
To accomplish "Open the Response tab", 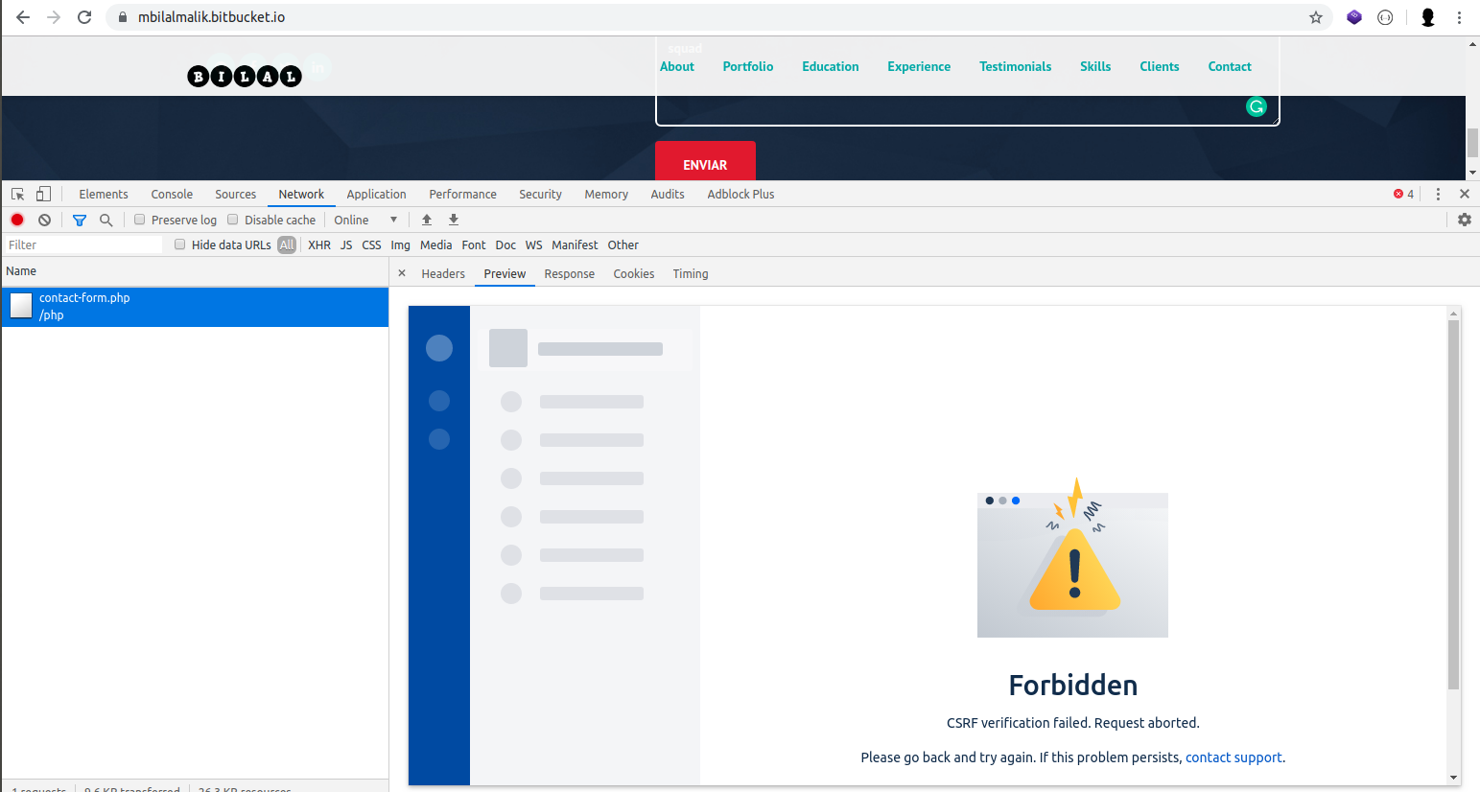I will [570, 273].
